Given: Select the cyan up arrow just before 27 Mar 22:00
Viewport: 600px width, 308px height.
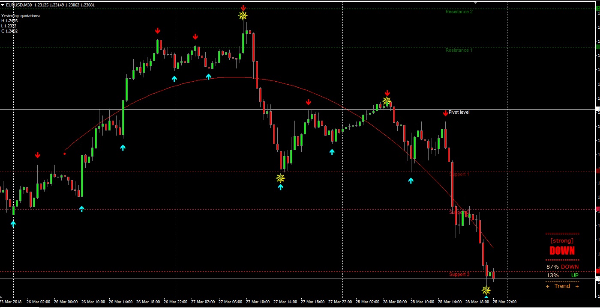Looking at the screenshot, I should click(x=332, y=152).
